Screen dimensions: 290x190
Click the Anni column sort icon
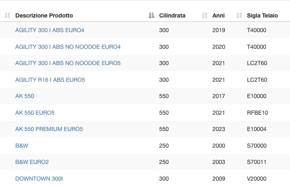205,15
